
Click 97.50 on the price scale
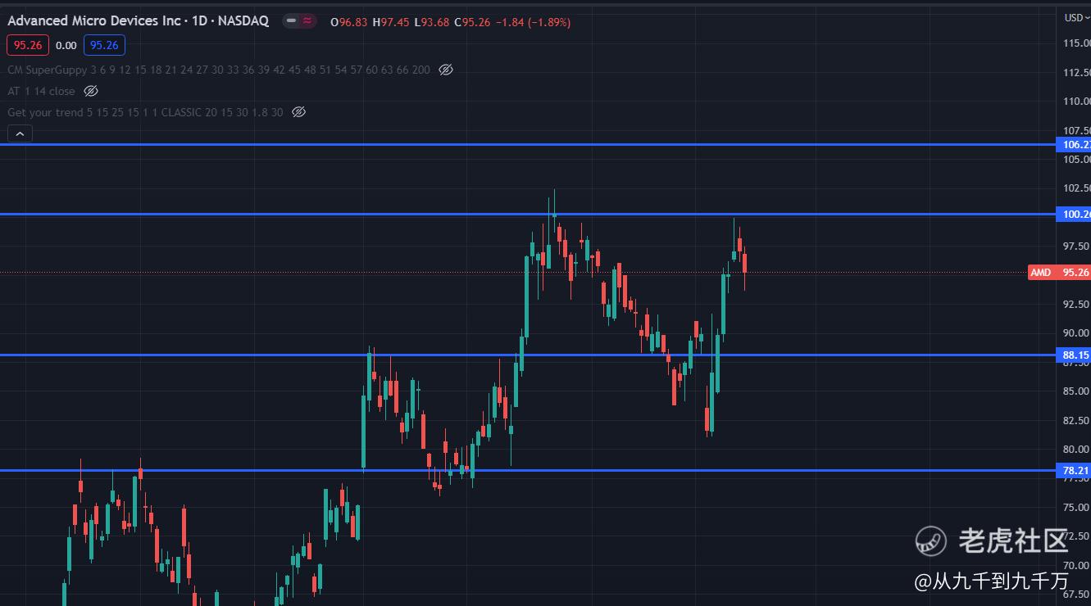1076,246
